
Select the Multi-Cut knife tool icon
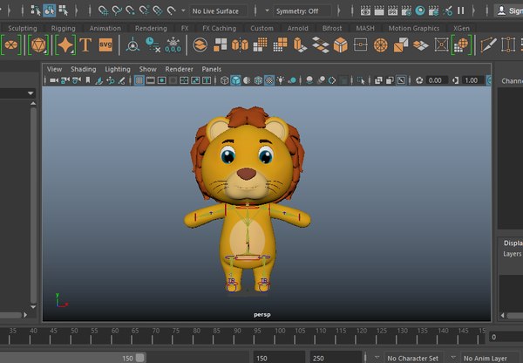coord(488,45)
